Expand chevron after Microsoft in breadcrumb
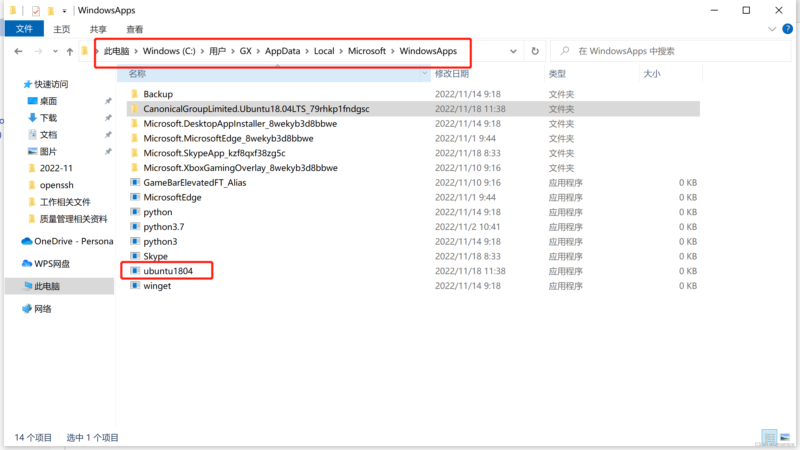The image size is (800, 450). [x=393, y=51]
